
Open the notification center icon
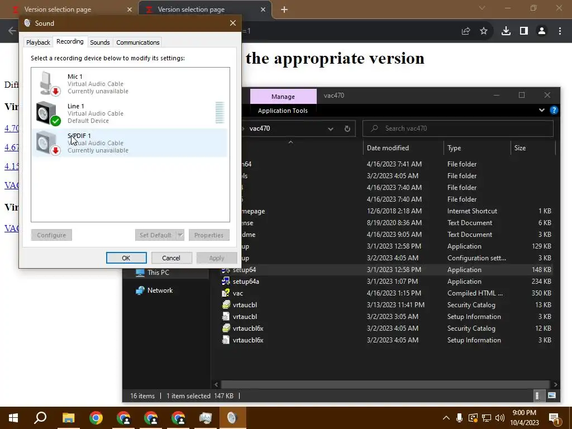(555, 418)
